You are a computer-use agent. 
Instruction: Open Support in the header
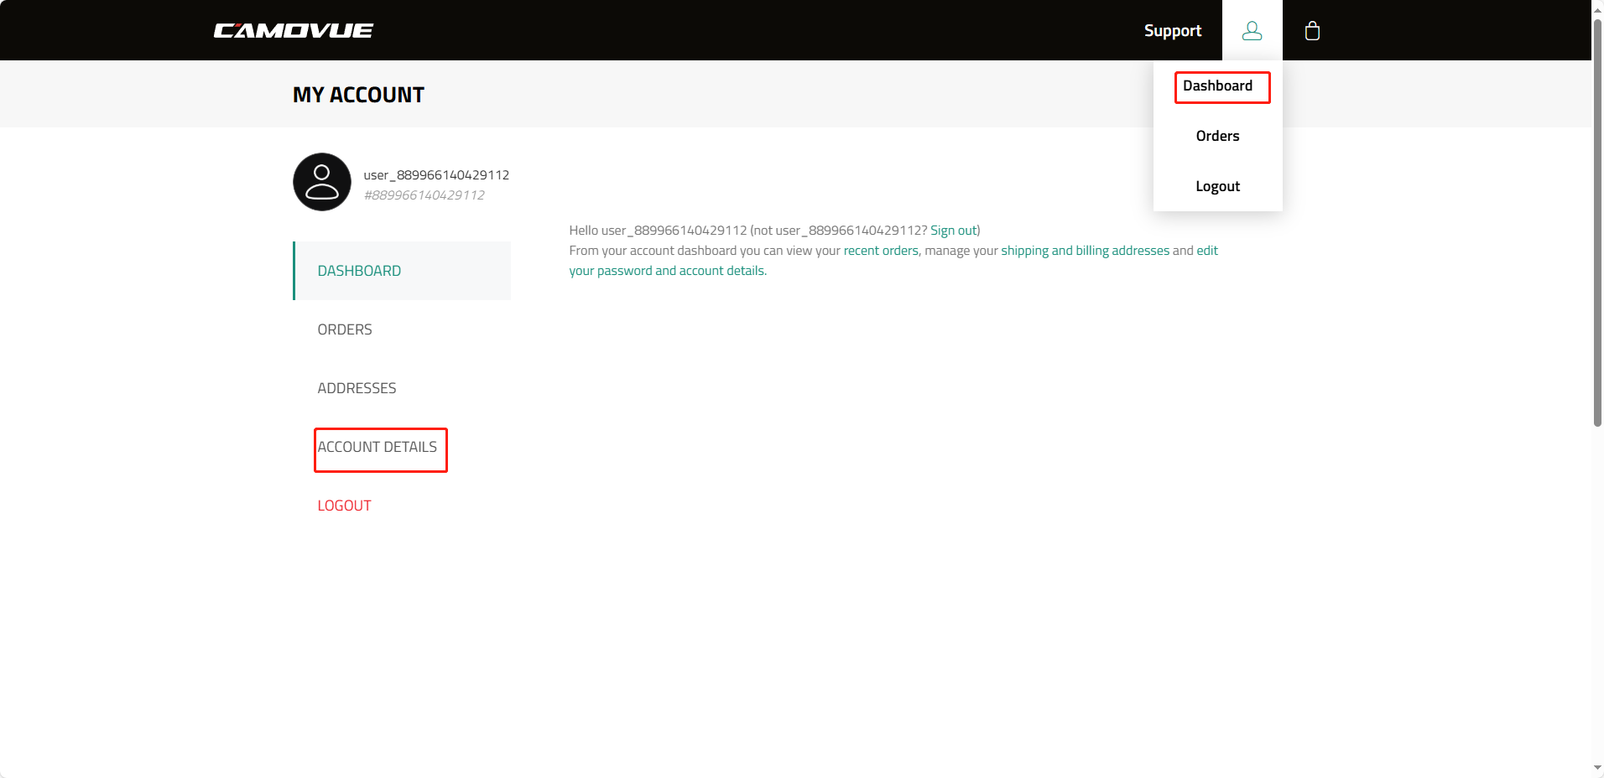point(1172,30)
